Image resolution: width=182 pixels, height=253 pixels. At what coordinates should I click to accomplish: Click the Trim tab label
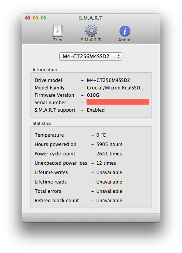[x=58, y=40]
